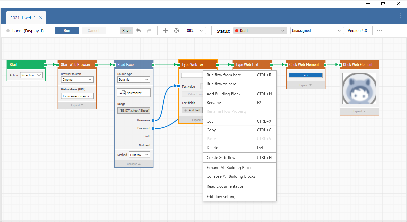Image resolution: width=407 pixels, height=222 pixels.
Task: Run the automation flow
Action: pyautogui.click(x=67, y=30)
